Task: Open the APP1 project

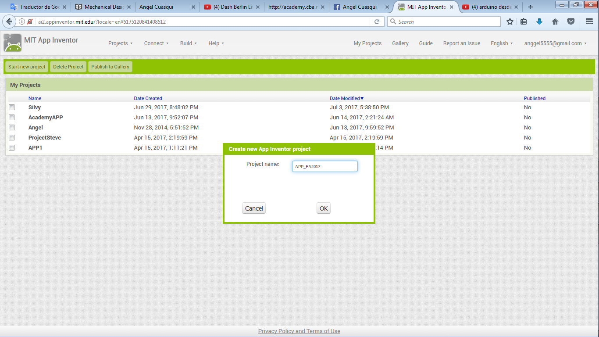Action: point(35,148)
